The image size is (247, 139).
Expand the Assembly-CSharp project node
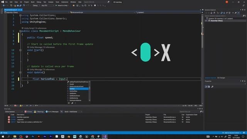(x=206, y=21)
